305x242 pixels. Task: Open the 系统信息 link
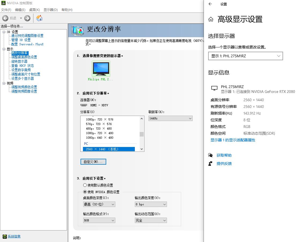(x=14, y=237)
